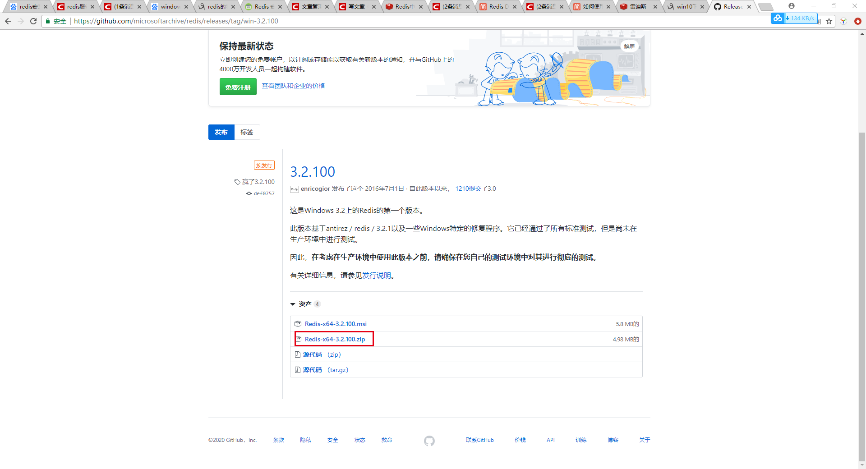This screenshot has height=469, width=866.
Task: Open the 关于 footer link
Action: coord(645,440)
